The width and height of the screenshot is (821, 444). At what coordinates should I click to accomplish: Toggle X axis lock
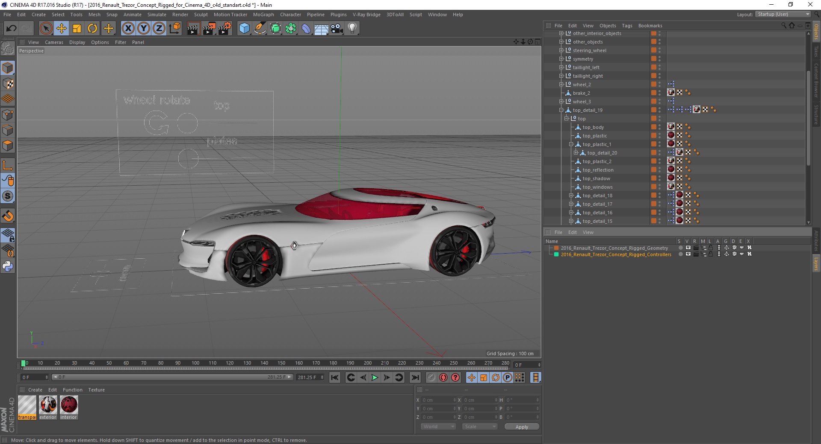pos(128,29)
